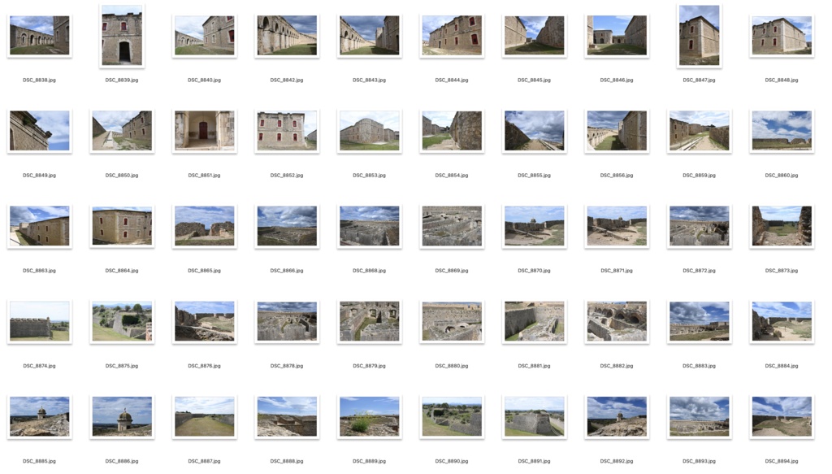Select the DSC_8866.jpg thumbnail
Image resolution: width=832 pixels, height=474 pixels.
[287, 226]
